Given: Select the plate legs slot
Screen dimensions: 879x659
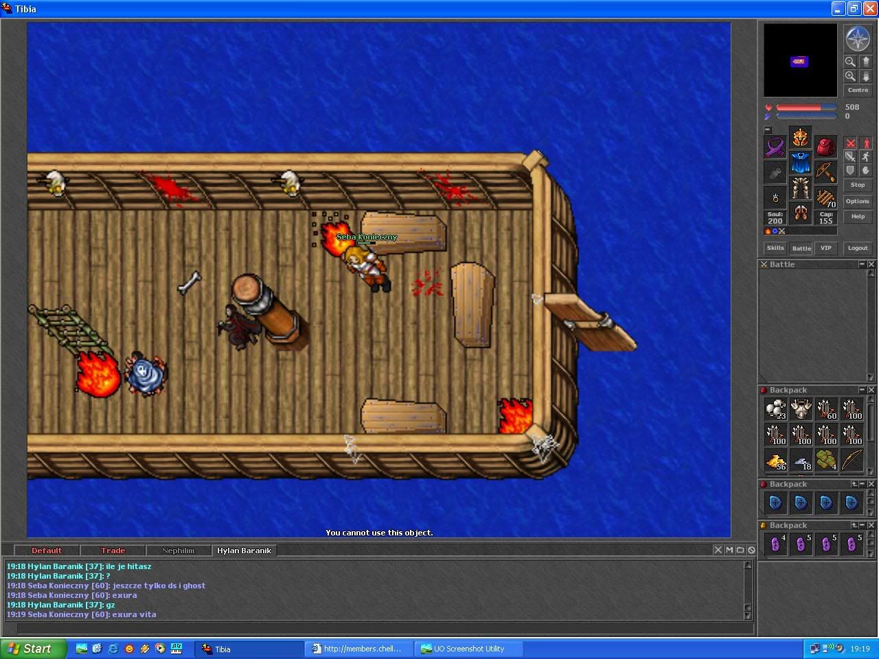Looking at the screenshot, I should tap(800, 187).
